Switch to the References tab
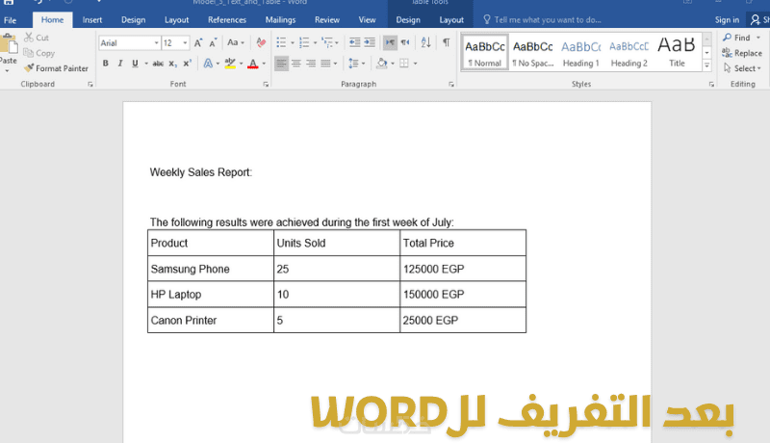Screen dimensions: 770x443 pos(227,20)
